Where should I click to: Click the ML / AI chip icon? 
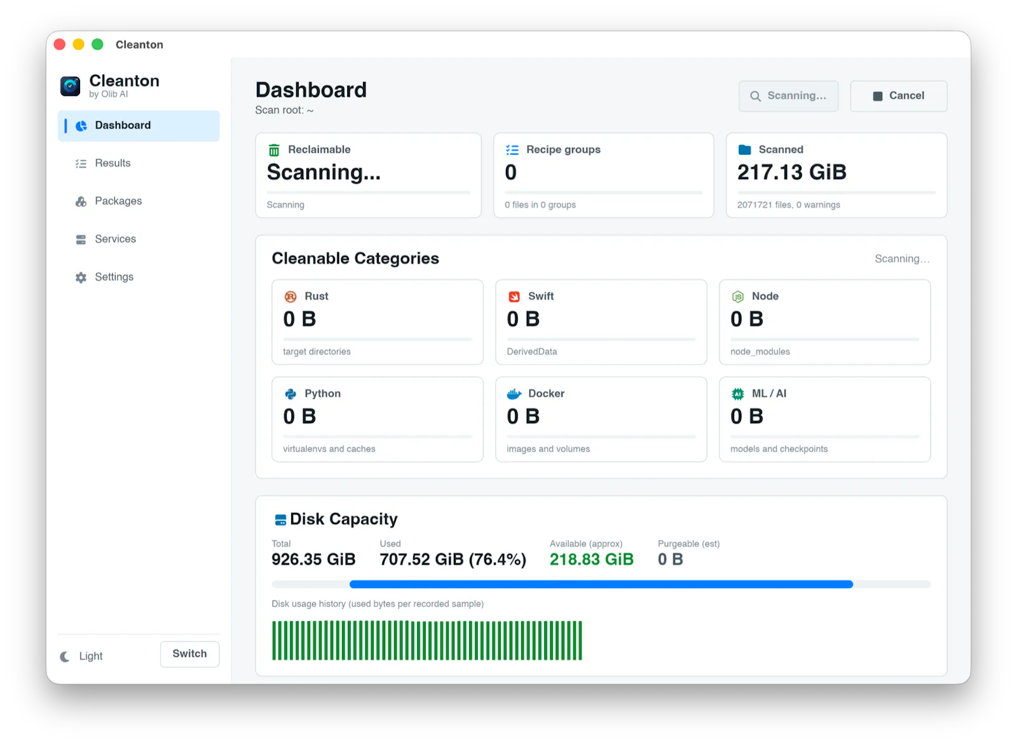738,394
